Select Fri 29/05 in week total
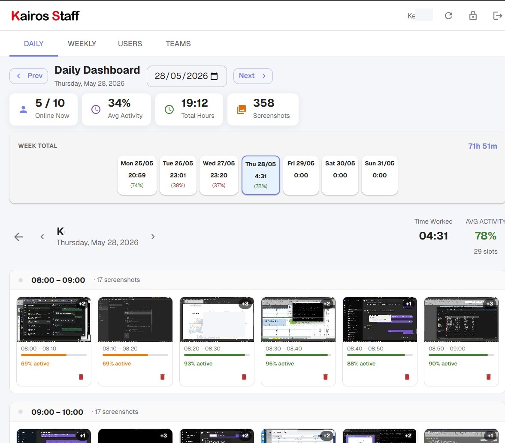Image resolution: width=505 pixels, height=443 pixels. 301,175
